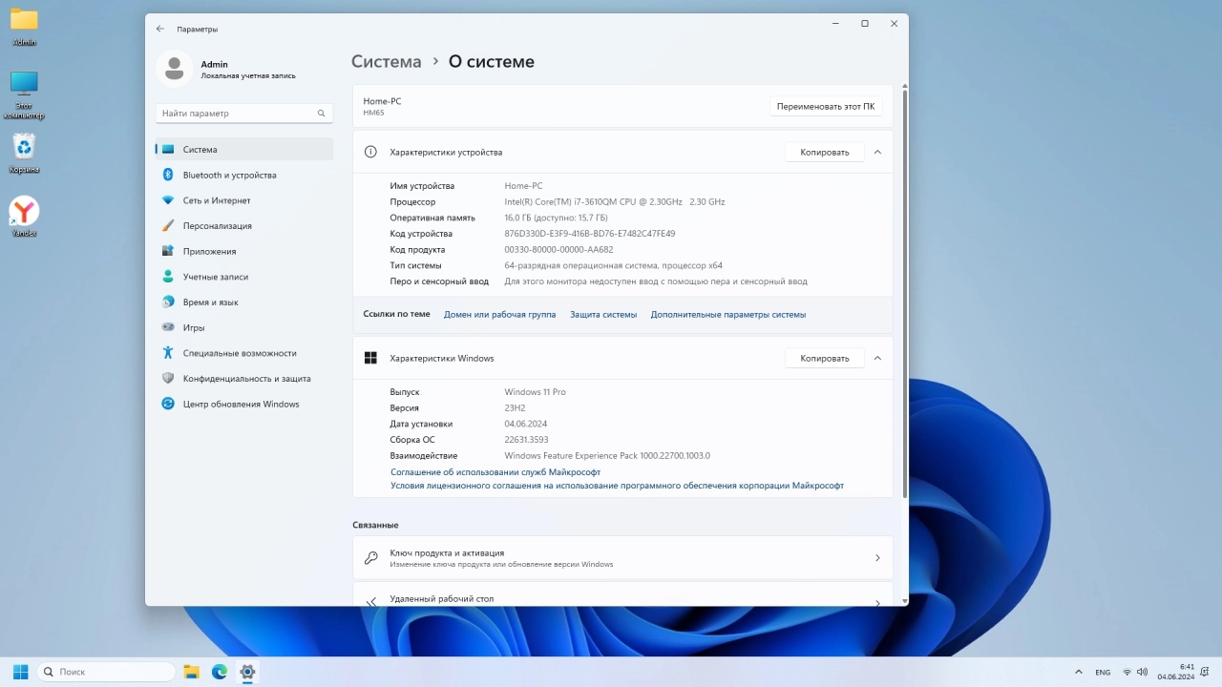The height and width of the screenshot is (687, 1222).
Task: Click the device ID 876D330D text
Action: pos(590,234)
